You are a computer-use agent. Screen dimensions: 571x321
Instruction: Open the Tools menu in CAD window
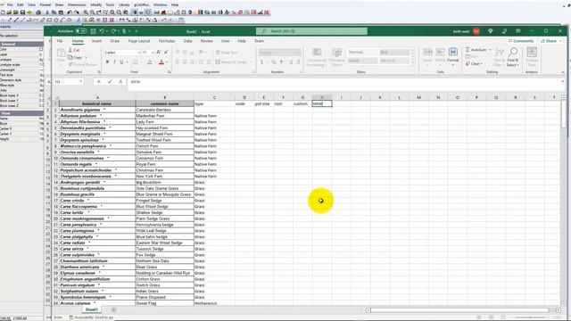coord(110,4)
